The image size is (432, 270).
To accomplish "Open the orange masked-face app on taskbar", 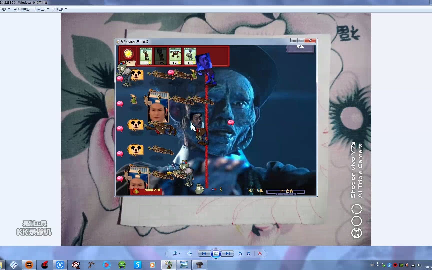I will (x=29, y=265).
